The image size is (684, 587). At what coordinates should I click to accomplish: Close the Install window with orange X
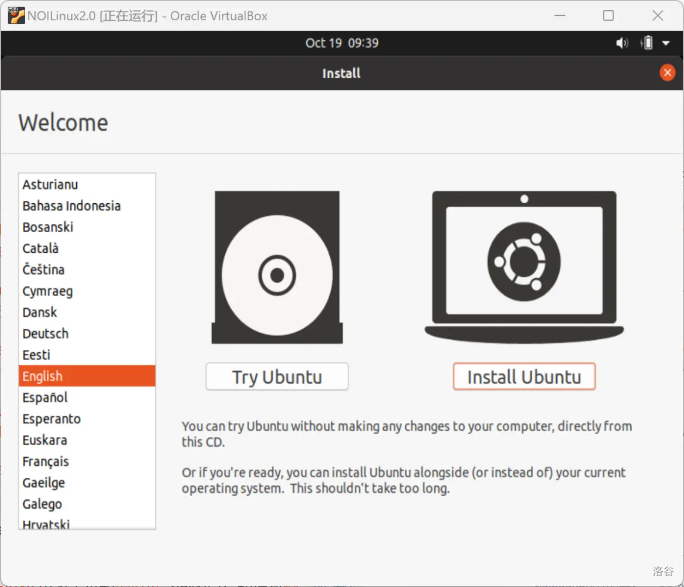(x=667, y=73)
